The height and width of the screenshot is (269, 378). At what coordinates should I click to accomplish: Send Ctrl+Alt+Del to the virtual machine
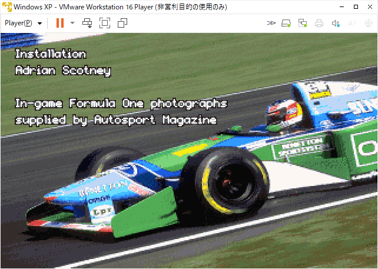click(87, 23)
